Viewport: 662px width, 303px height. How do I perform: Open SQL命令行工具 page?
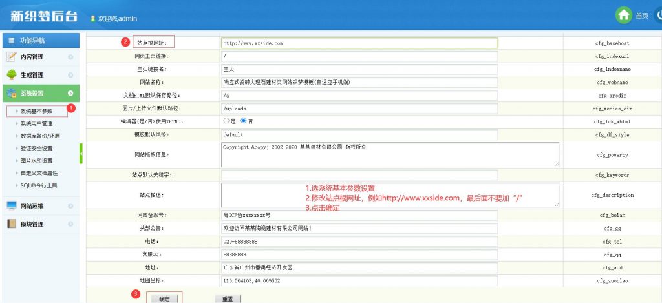pos(38,185)
